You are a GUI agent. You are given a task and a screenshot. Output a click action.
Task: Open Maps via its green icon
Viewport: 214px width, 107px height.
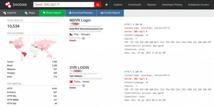(x=26, y=13)
